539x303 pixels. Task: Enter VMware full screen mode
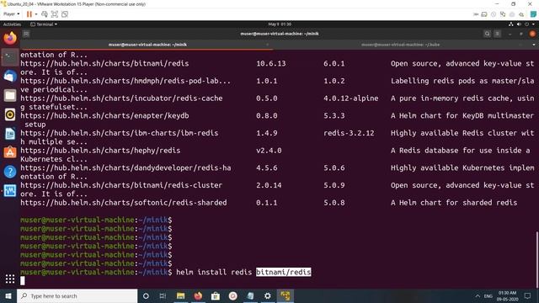click(54, 14)
